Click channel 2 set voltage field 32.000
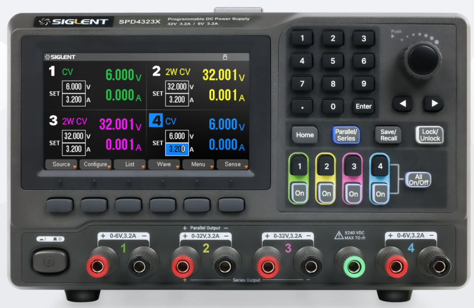 point(177,87)
